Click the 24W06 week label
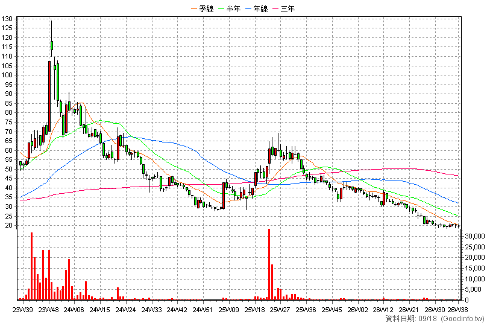 [x=74, y=310]
